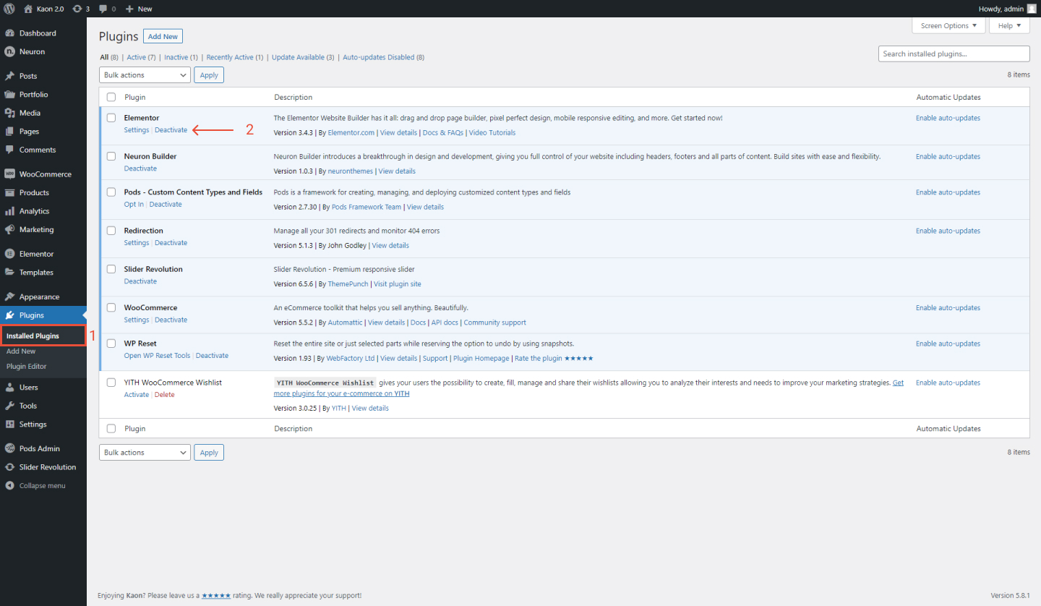Tick the Elementor plugin checkbox

click(111, 117)
